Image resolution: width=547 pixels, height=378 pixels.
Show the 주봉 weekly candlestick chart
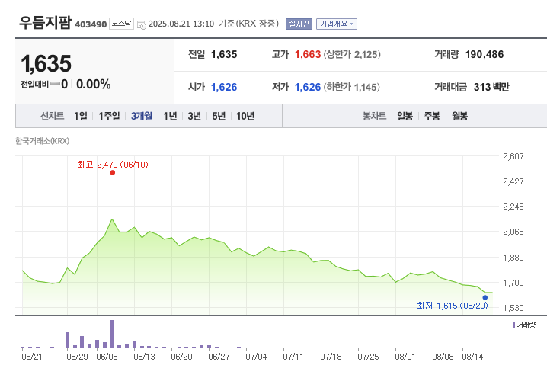tap(432, 116)
